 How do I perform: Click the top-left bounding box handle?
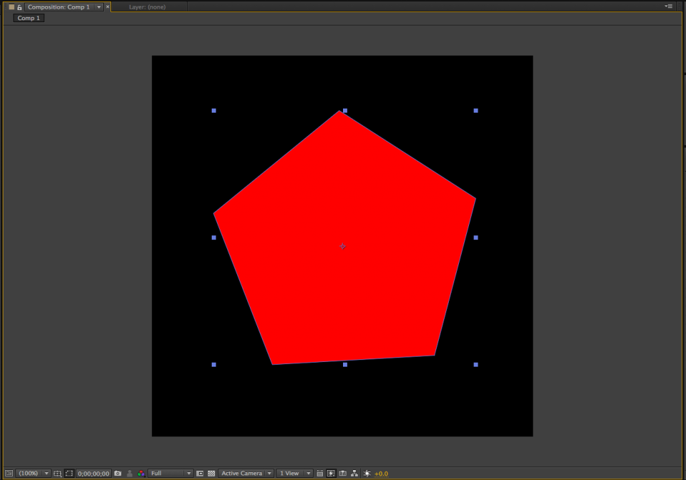click(x=214, y=111)
